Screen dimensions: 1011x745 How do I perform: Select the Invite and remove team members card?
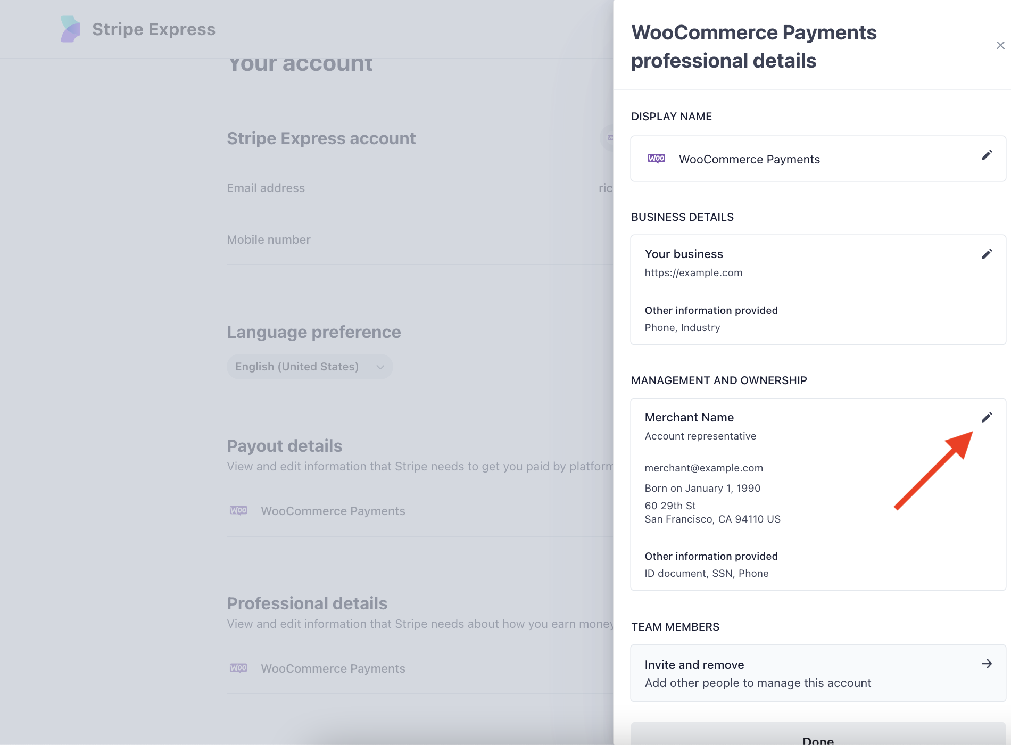coord(817,674)
